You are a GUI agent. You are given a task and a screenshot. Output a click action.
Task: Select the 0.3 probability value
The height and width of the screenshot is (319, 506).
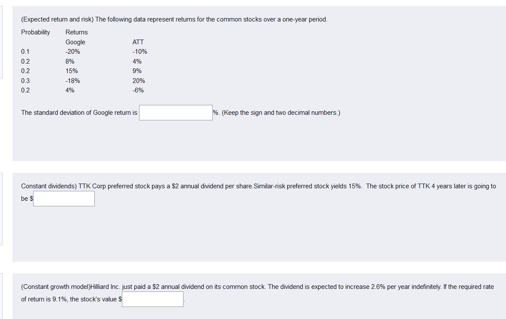pyautogui.click(x=25, y=80)
